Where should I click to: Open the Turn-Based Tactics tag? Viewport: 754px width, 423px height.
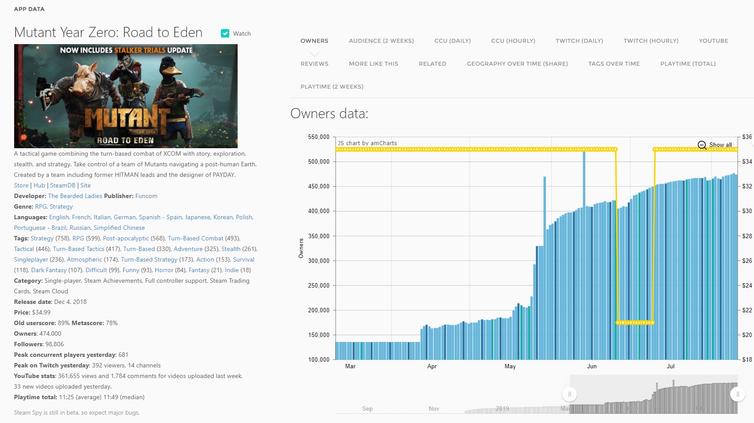pyautogui.click(x=79, y=249)
